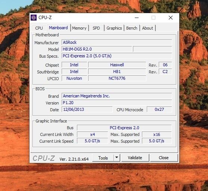Click the Chipset vendor Intel value
This screenshot has width=208, height=191.
tap(74, 65)
